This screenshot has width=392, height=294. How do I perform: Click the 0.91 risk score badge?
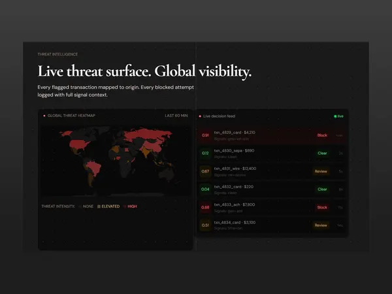click(x=205, y=135)
